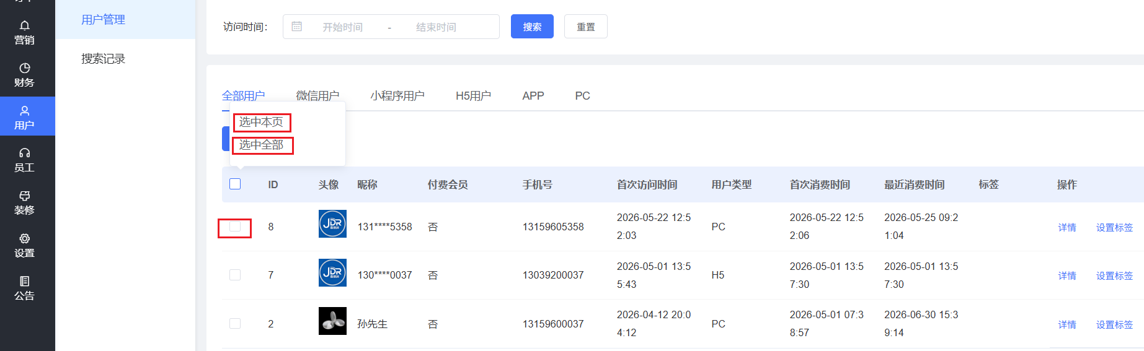This screenshot has width=1144, height=351.
Task: Switch to the 微信用户 tab
Action: [317, 96]
